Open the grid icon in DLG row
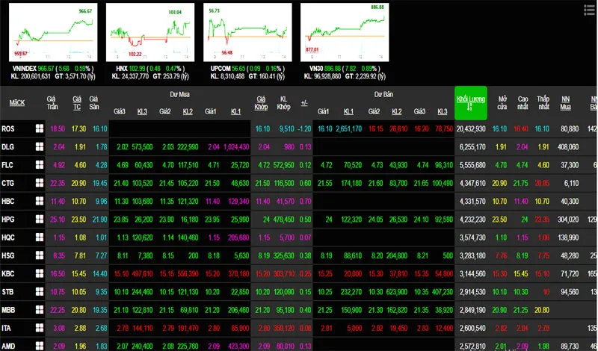 [x=40, y=146]
